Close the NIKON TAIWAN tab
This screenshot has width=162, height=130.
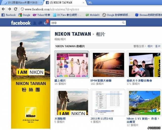tap(84, 3)
